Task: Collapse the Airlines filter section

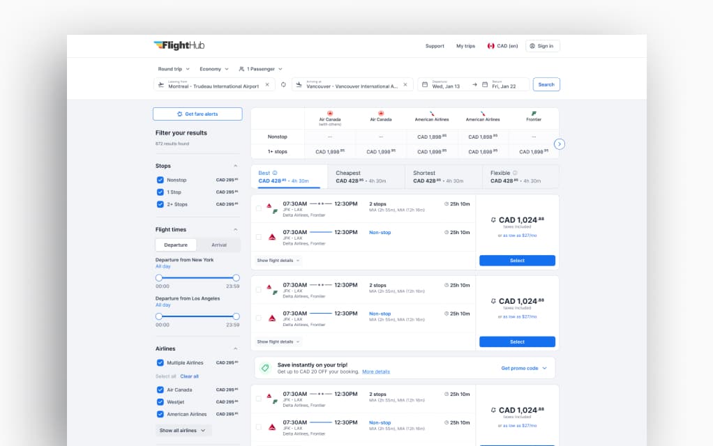Action: point(236,348)
